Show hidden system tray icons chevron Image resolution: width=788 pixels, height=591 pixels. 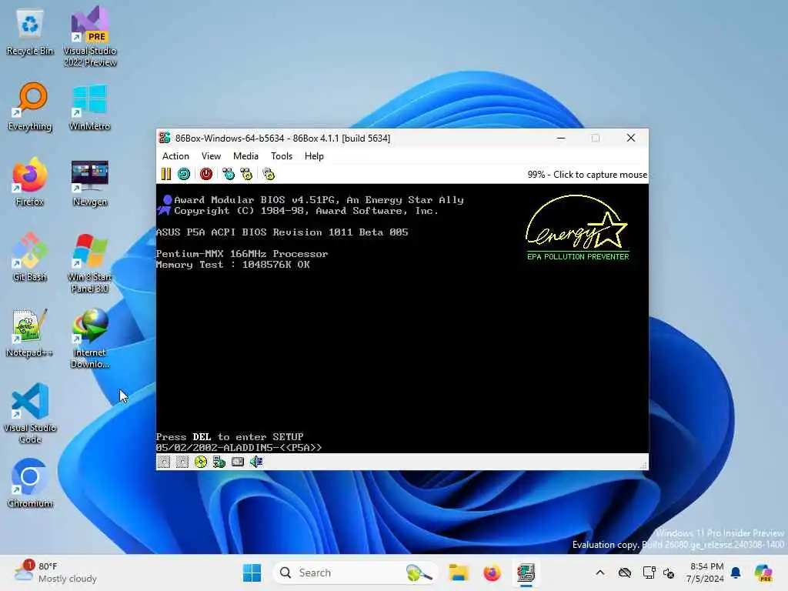pos(600,573)
